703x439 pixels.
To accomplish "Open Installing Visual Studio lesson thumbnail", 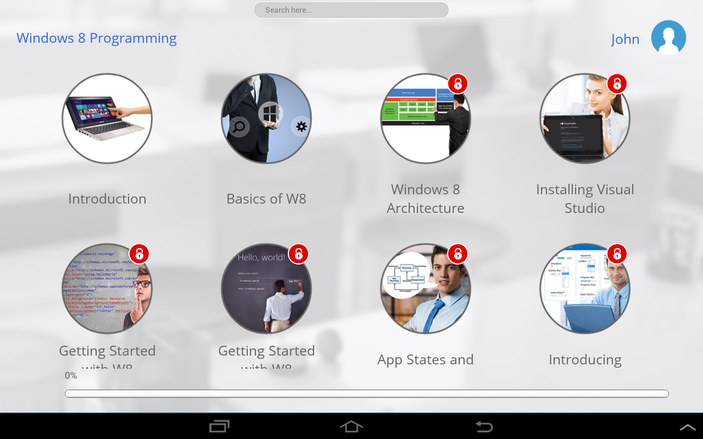I will (x=585, y=119).
